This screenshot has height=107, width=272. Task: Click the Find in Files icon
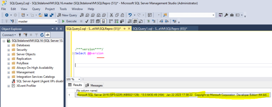pos(165,15)
